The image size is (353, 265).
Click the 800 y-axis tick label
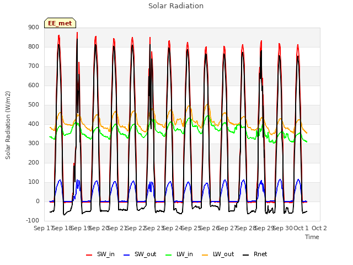point(34,46)
